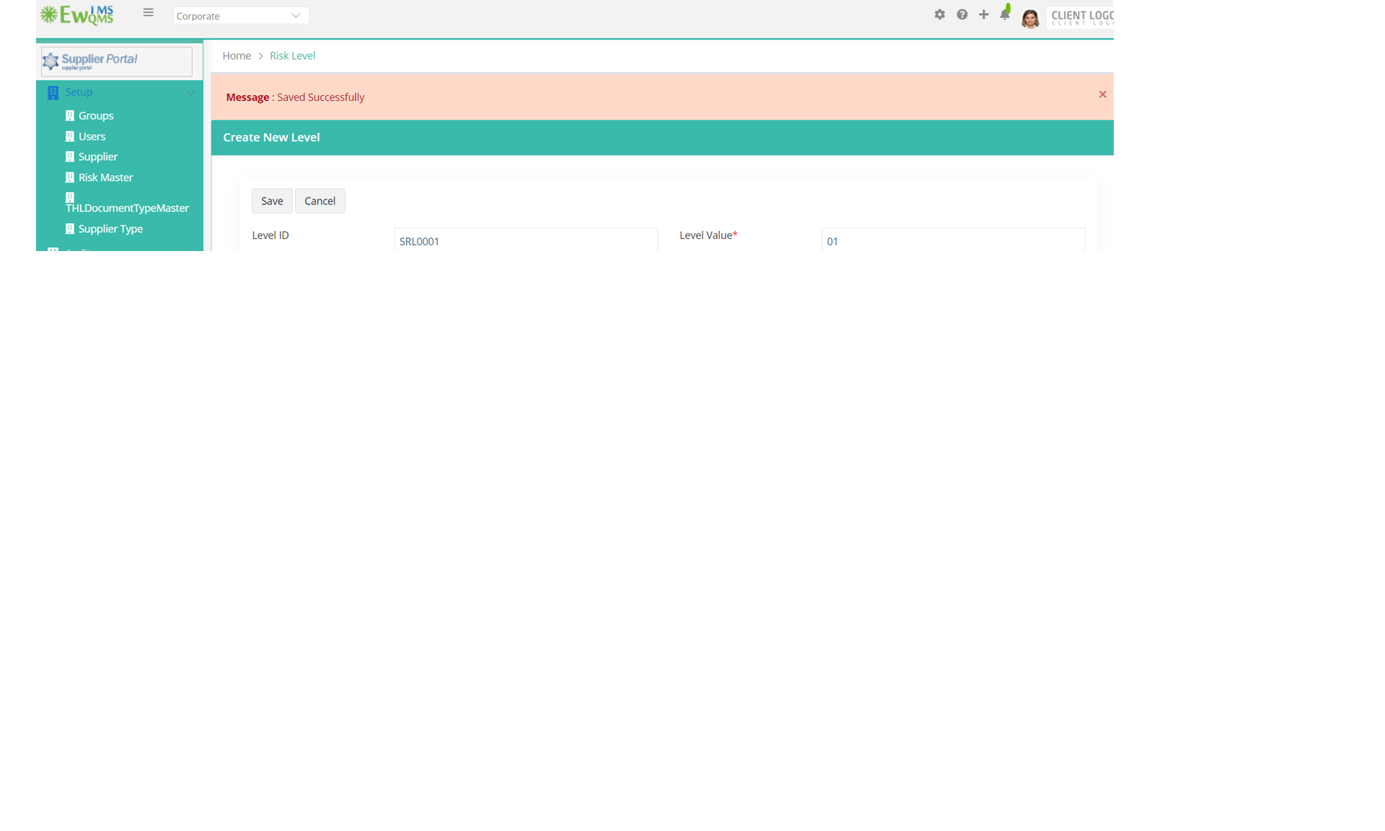
Task: Click the Saved Successfully message text
Action: coord(320,97)
